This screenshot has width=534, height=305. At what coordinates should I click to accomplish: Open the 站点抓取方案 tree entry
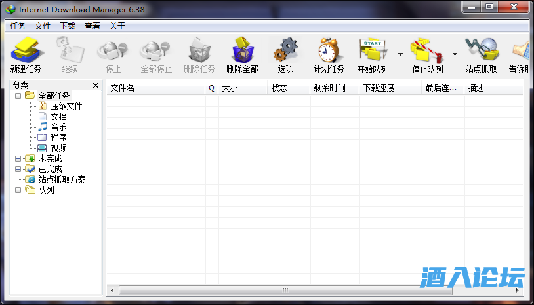(62, 179)
